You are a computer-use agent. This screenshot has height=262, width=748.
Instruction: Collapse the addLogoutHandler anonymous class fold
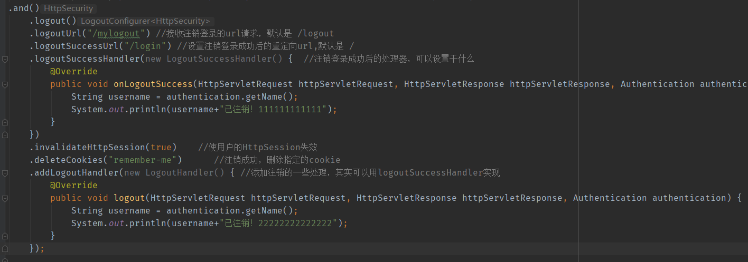tap(5, 173)
